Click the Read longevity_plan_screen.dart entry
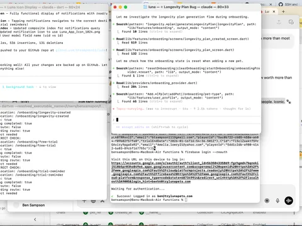The width and height of the screenshot is (302, 226). 175,50
